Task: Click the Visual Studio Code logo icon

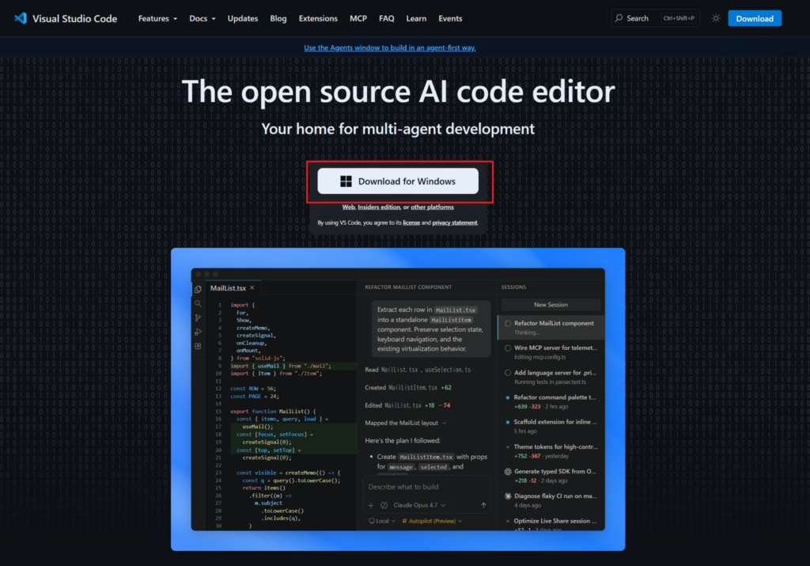Action: [20, 18]
